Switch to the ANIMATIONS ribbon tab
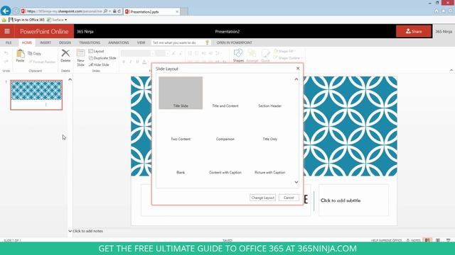The image size is (455, 255). 119,42
